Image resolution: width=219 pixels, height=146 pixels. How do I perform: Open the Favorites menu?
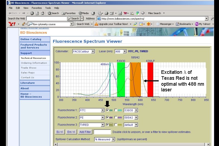[x=36, y=8]
